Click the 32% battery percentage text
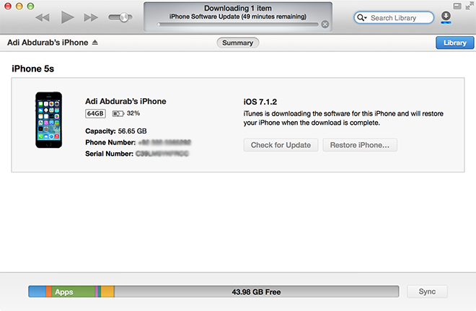Viewport: 476px width, 311px height. (x=133, y=113)
